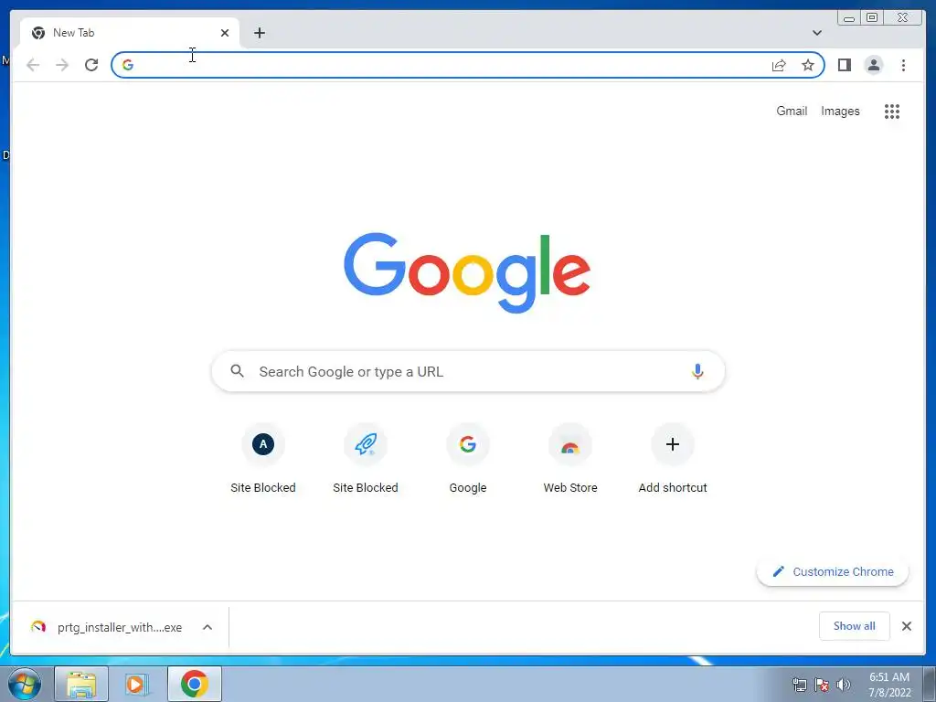Click the Google logo
936x702 pixels.
click(x=467, y=272)
